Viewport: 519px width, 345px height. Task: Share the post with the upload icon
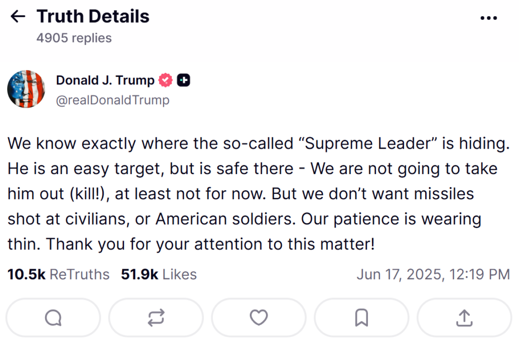coord(464,318)
